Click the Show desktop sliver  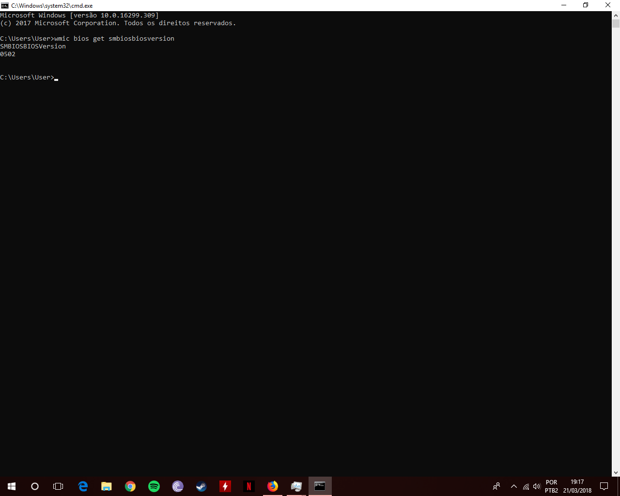coord(619,486)
